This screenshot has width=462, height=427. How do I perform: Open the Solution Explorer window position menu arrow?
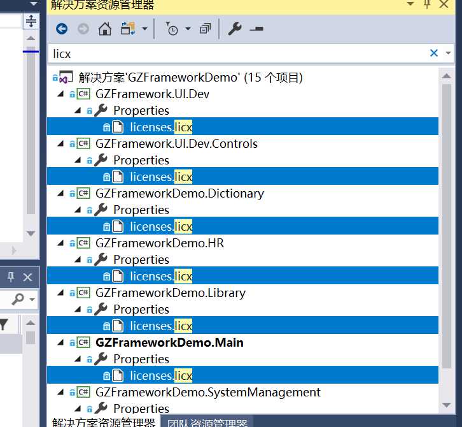[x=410, y=4]
